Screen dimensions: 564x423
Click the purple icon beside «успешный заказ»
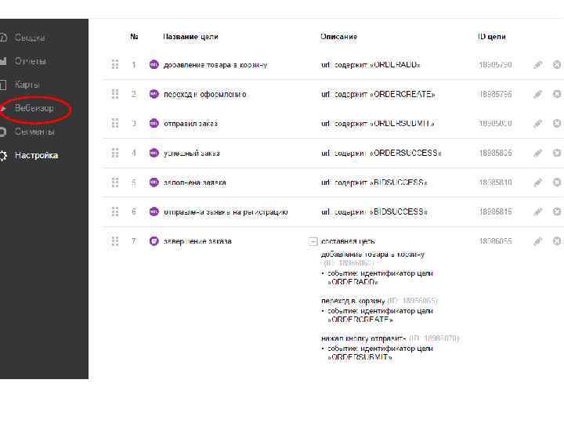click(154, 153)
